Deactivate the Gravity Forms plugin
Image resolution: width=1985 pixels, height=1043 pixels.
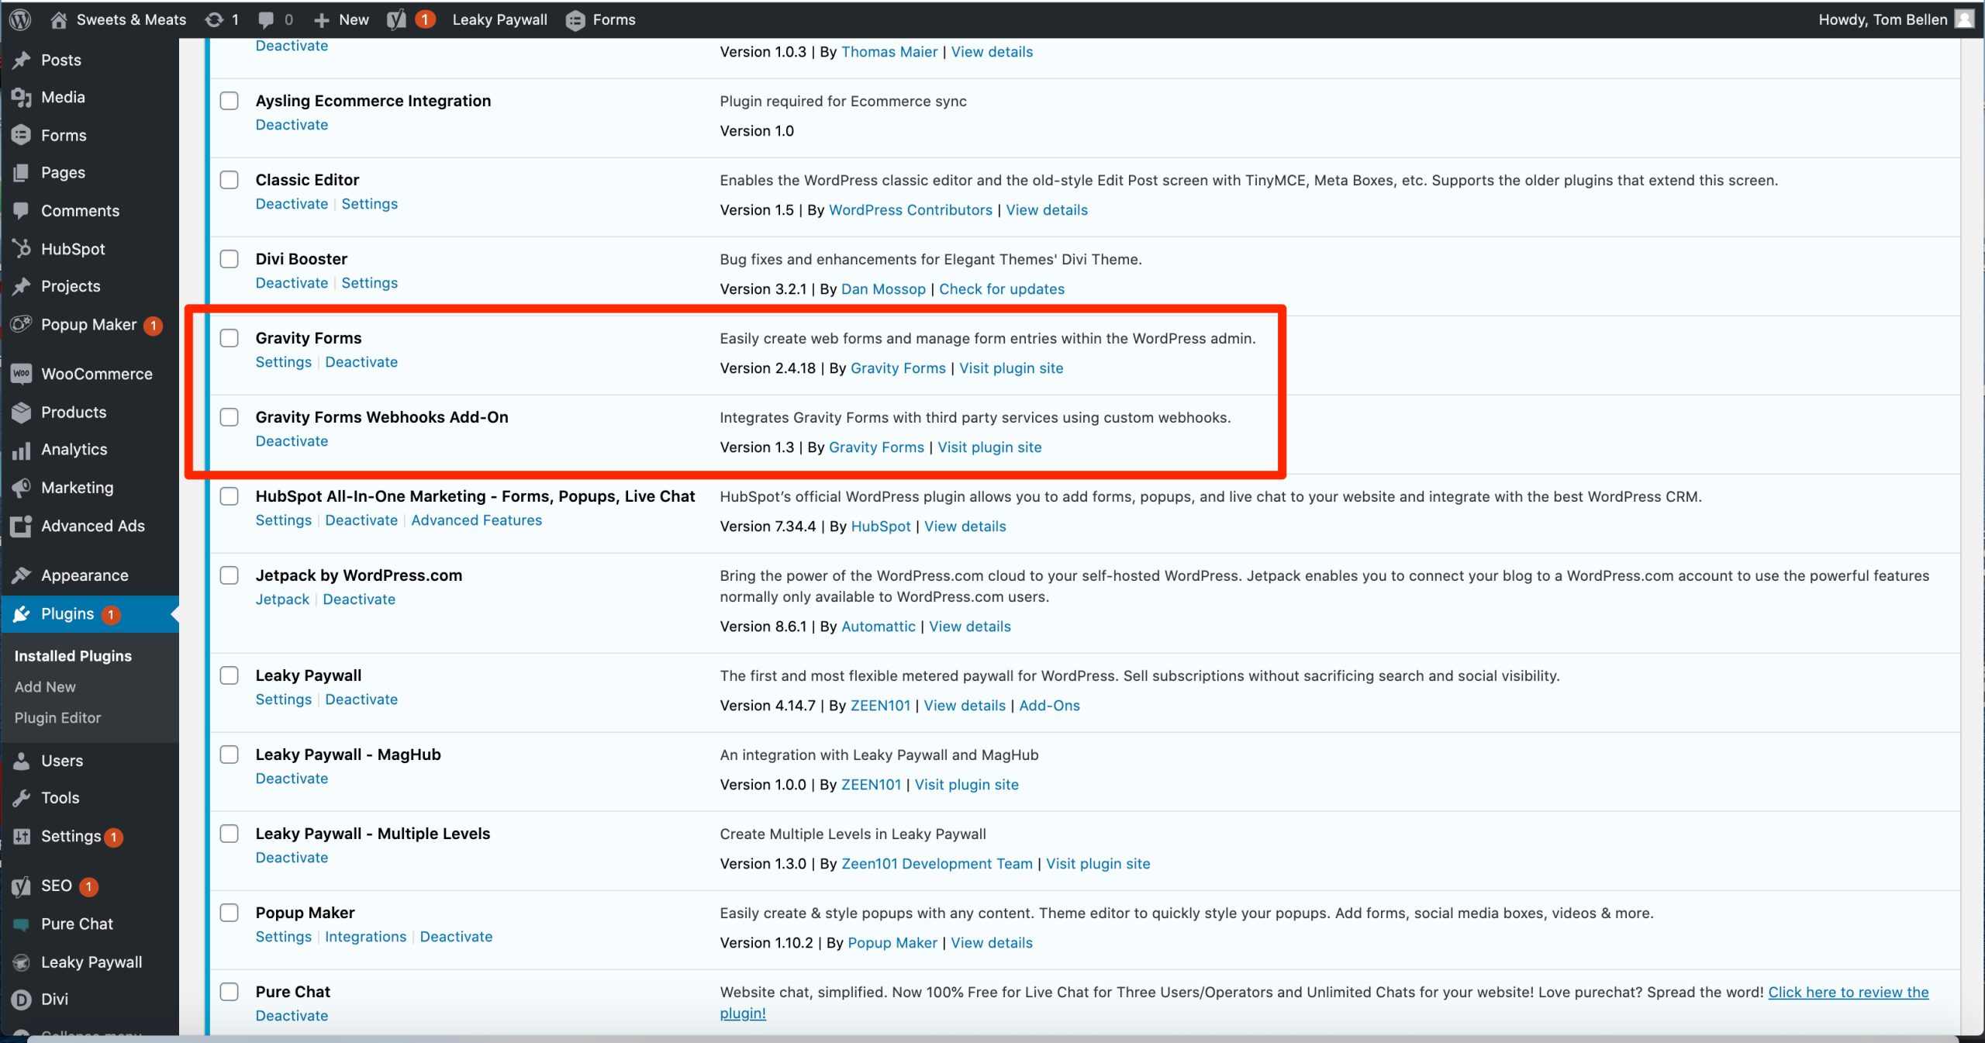point(361,362)
